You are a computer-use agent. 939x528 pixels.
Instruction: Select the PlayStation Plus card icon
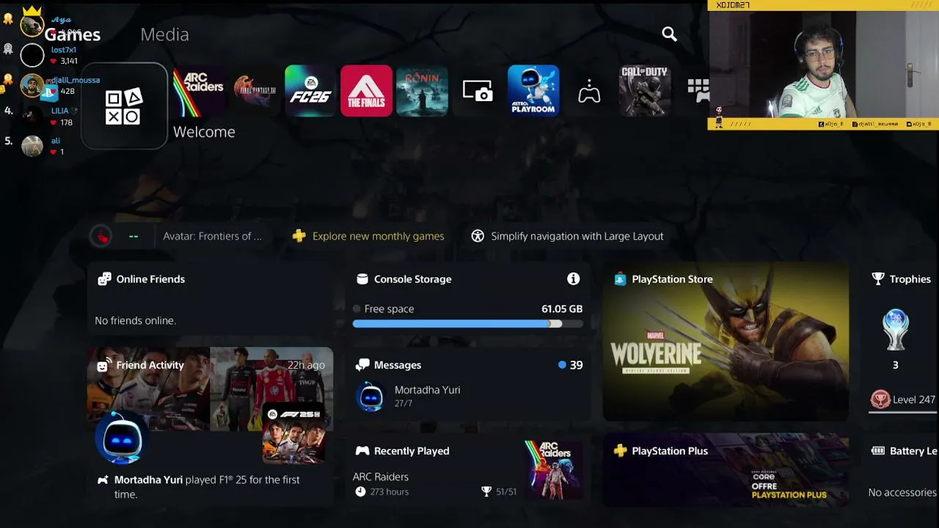click(620, 450)
